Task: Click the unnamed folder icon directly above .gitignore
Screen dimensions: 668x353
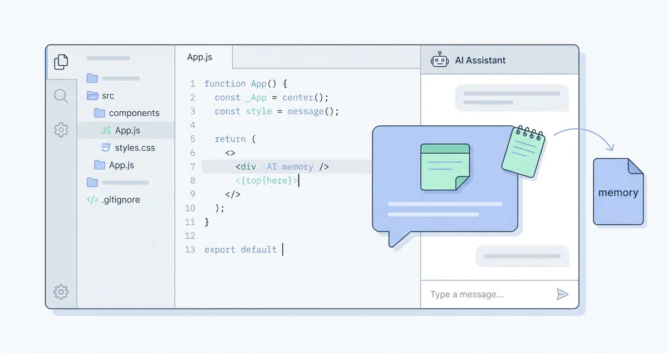Action: (92, 182)
